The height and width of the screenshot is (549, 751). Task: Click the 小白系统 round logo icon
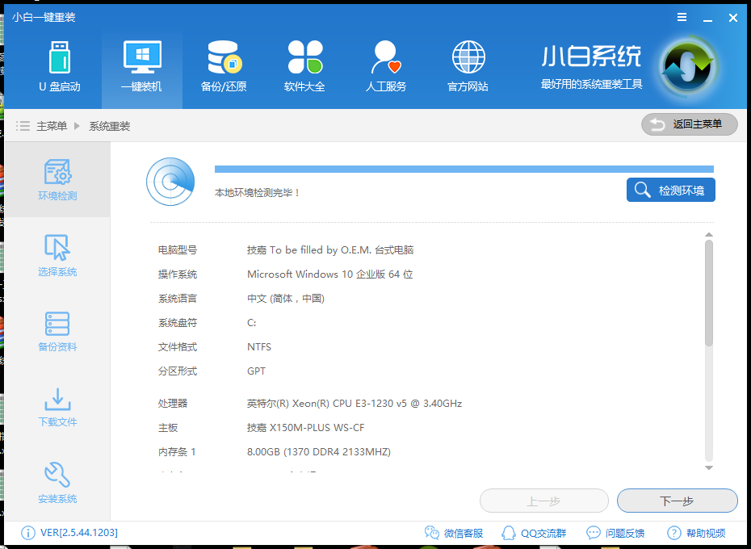point(688,65)
